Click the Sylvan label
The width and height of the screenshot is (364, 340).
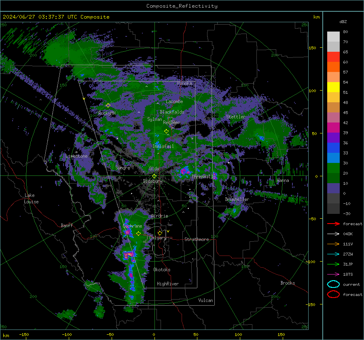154,119
